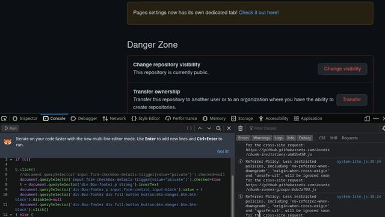Open the devtools three-dot options menu
Image resolution: width=385 pixels, height=217 pixels.
coord(375,119)
